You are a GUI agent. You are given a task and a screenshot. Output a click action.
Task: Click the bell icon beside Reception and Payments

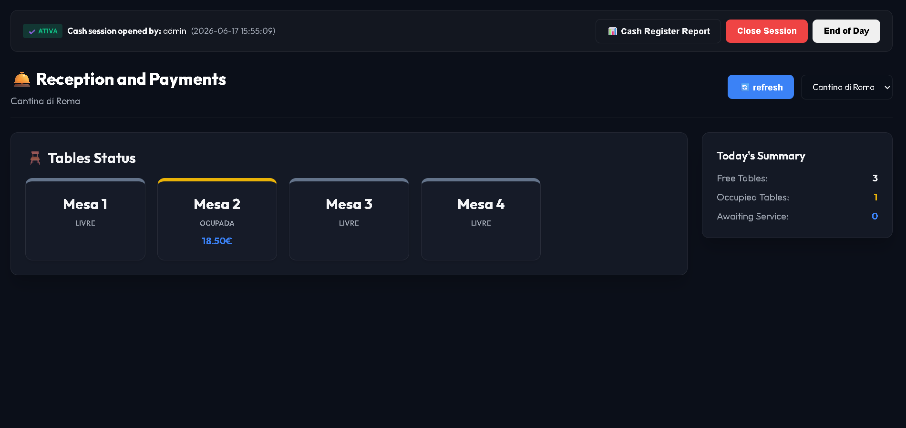22,79
